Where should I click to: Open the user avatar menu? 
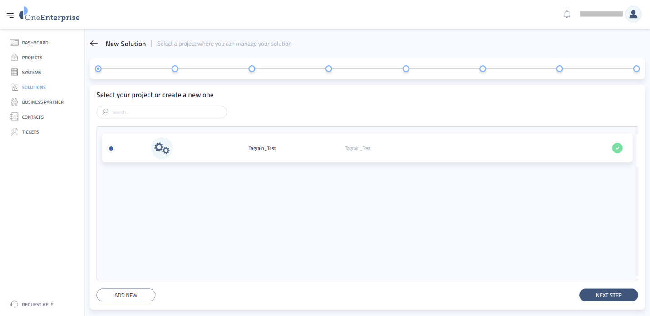pyautogui.click(x=633, y=14)
